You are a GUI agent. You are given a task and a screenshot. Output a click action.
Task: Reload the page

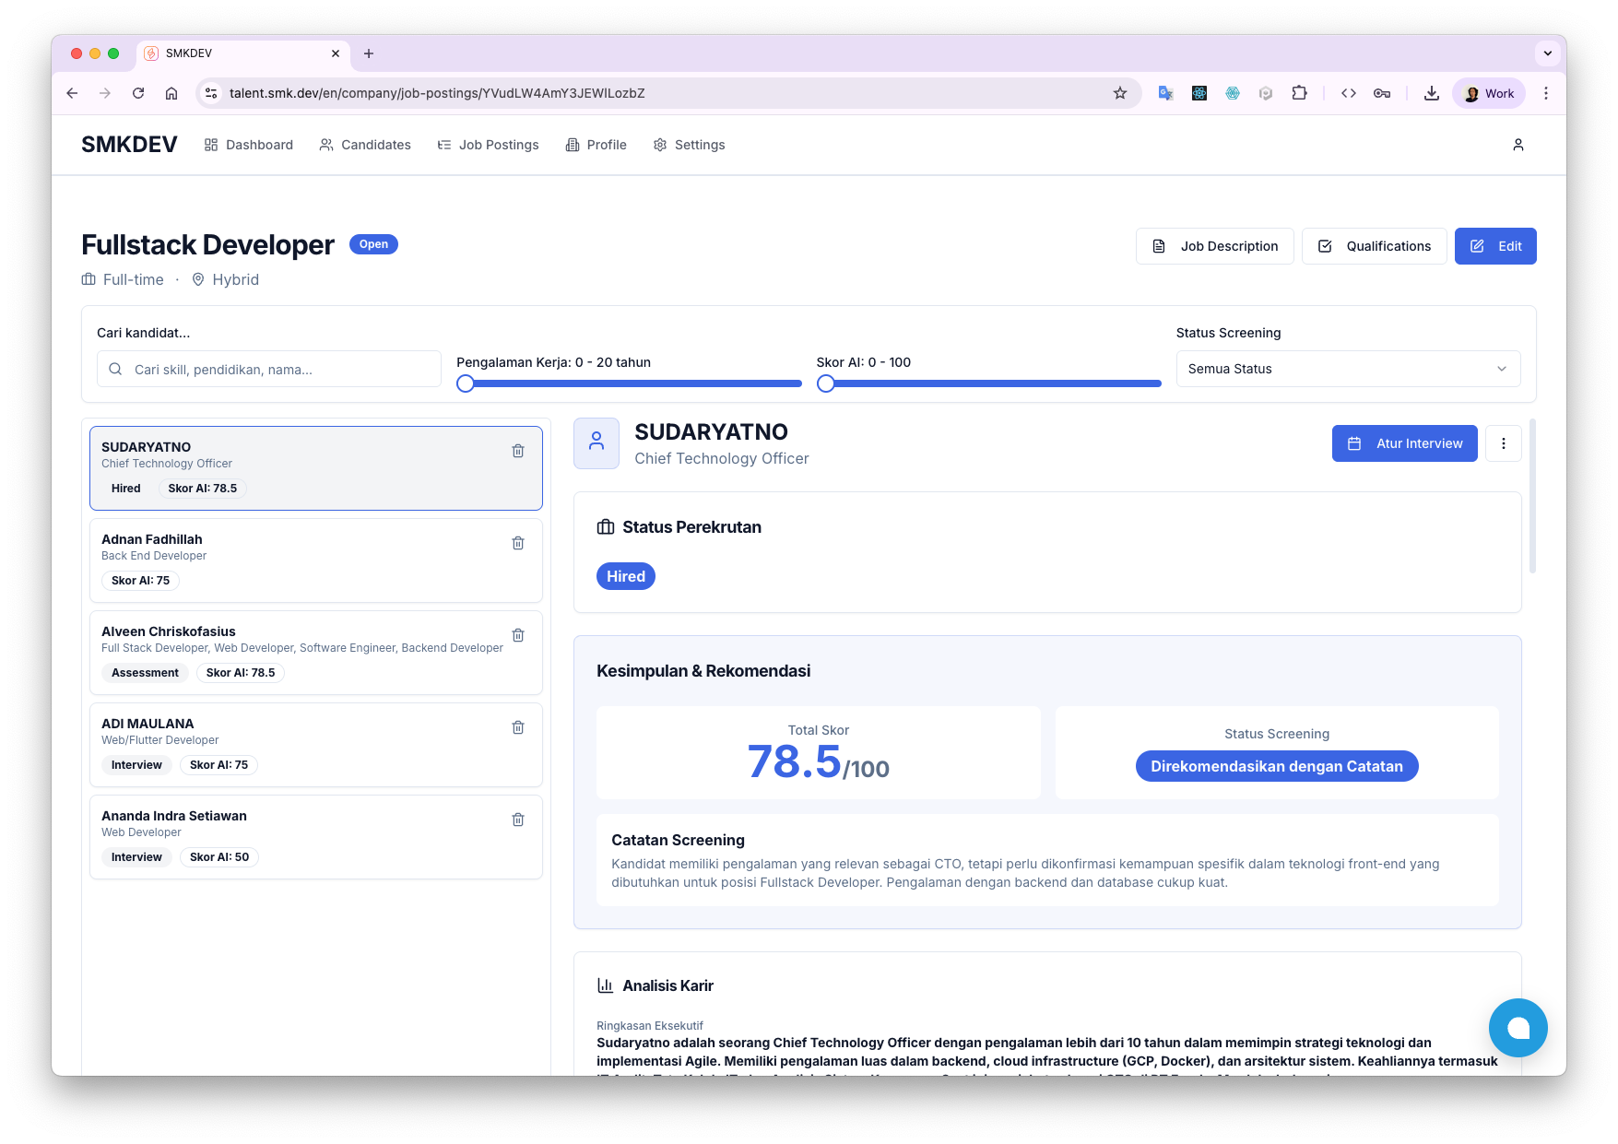138,93
